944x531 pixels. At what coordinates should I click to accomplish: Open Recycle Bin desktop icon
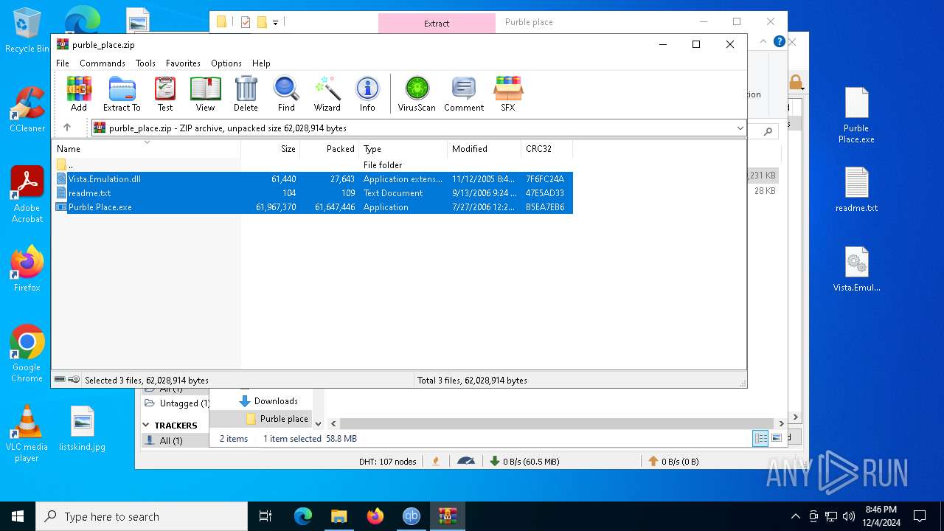pyautogui.click(x=27, y=31)
